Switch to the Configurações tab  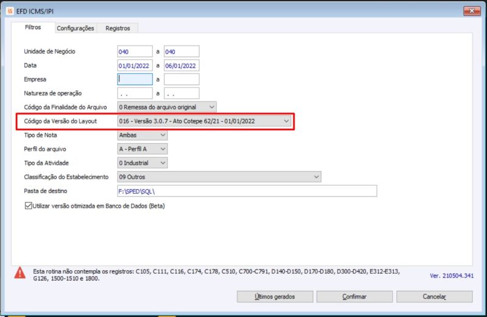click(x=75, y=28)
